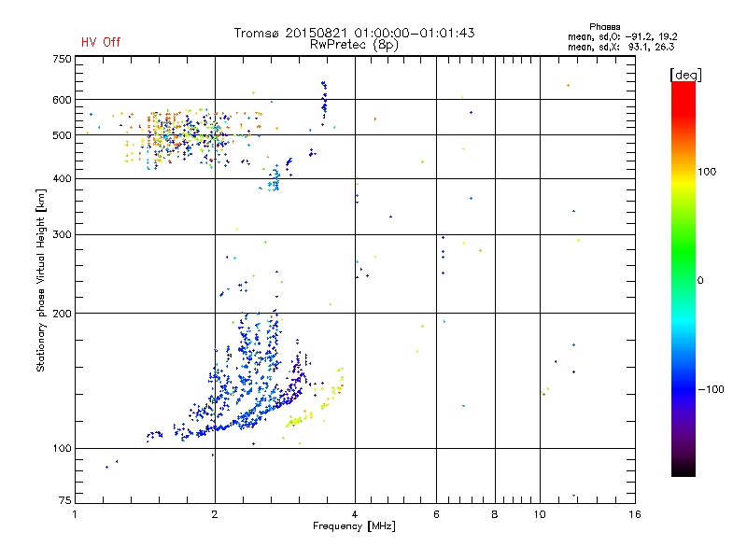Click the red HV Off status text
The width and height of the screenshot is (747, 560).
tap(101, 42)
